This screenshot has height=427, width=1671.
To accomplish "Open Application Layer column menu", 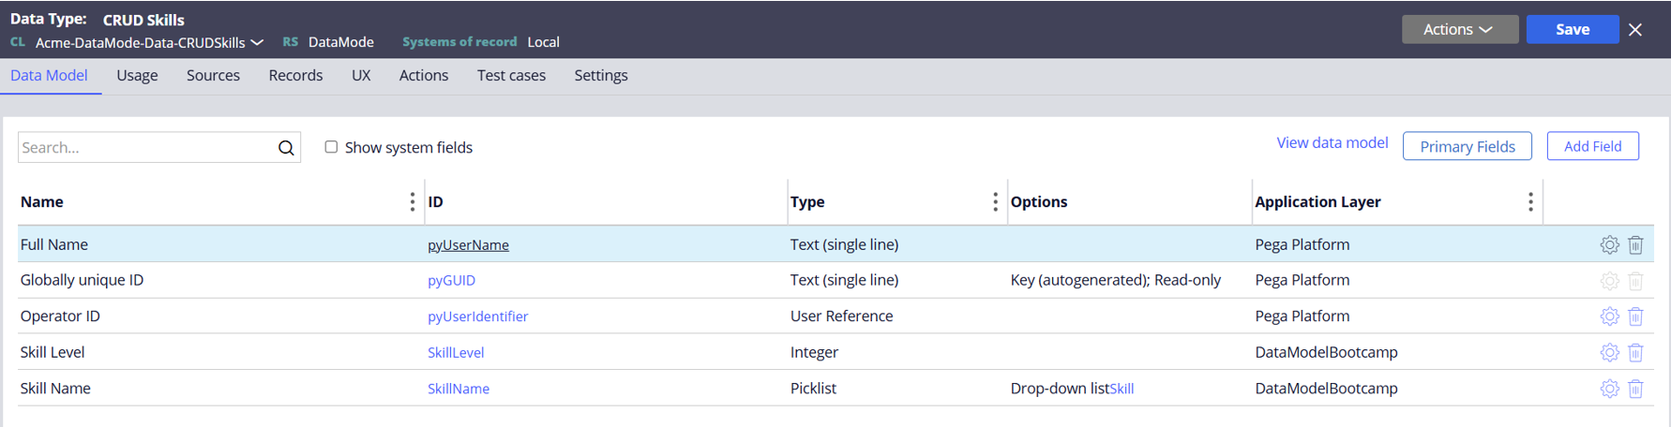I will click(x=1529, y=202).
